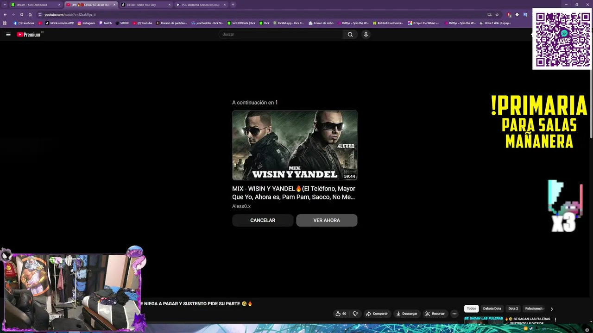Share the video via Compartir
Image resolution: width=593 pixels, height=333 pixels.
(x=377, y=314)
